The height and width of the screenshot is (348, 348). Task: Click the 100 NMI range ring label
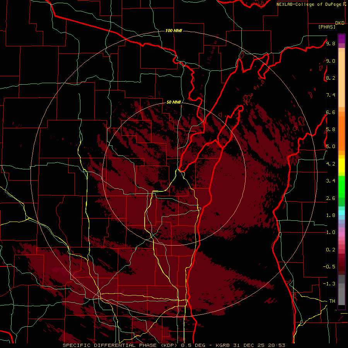(x=174, y=31)
